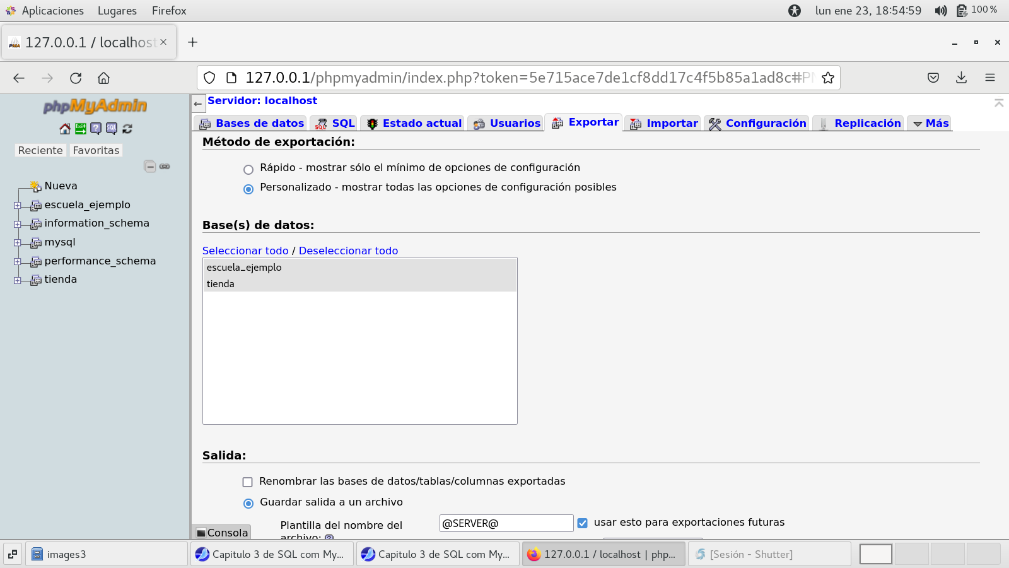Reload the navigation panel with refresh icon

[127, 129]
